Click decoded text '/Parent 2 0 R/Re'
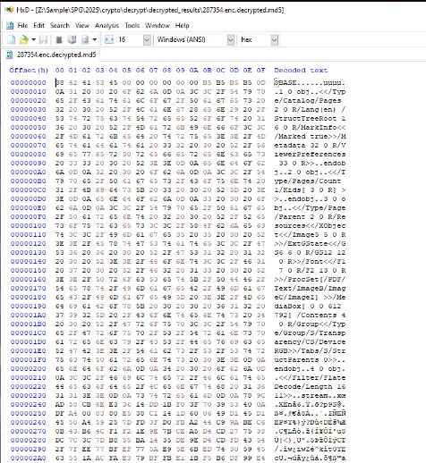This screenshot has height=463, width=426. tap(310, 216)
